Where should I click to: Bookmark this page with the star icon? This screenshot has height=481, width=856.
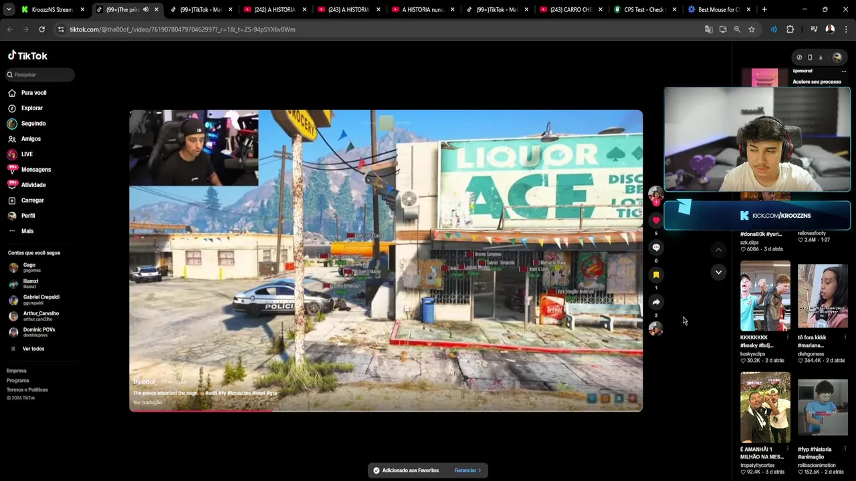tap(752, 29)
